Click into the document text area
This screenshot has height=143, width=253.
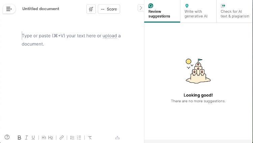pos(72,40)
